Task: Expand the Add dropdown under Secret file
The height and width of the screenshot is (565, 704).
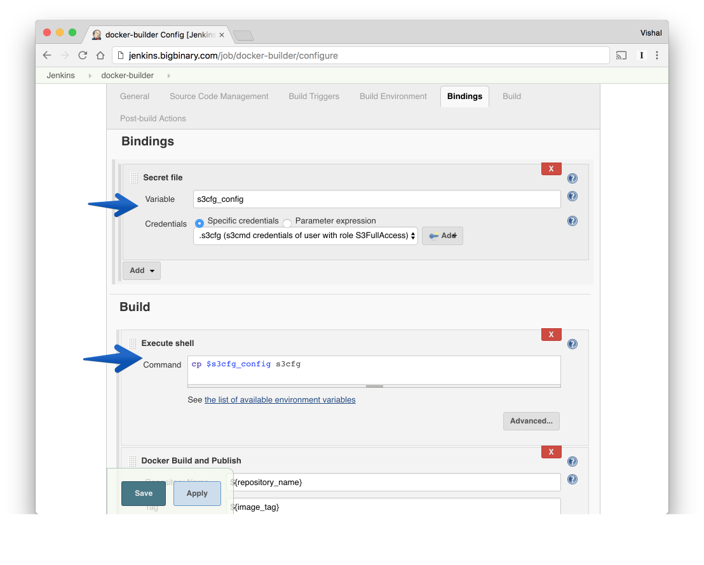Action: coord(141,270)
